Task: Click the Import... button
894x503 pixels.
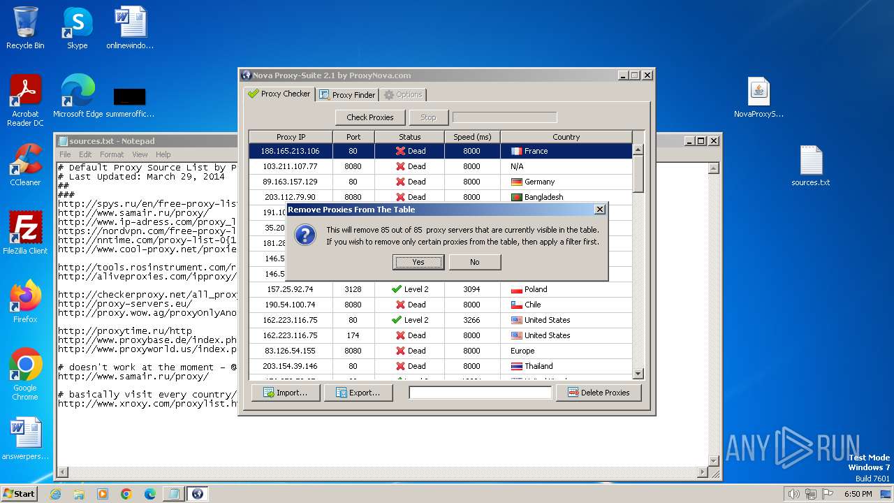Action: point(285,393)
